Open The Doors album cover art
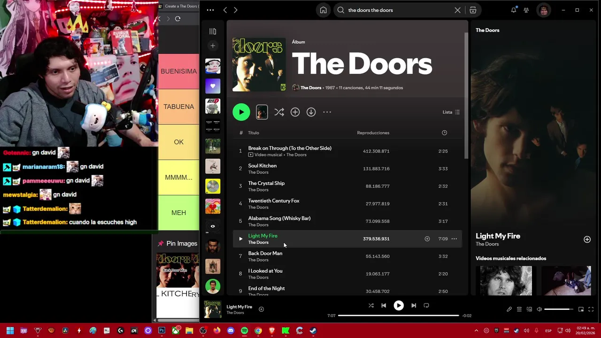This screenshot has height=338, width=601. [x=259, y=65]
